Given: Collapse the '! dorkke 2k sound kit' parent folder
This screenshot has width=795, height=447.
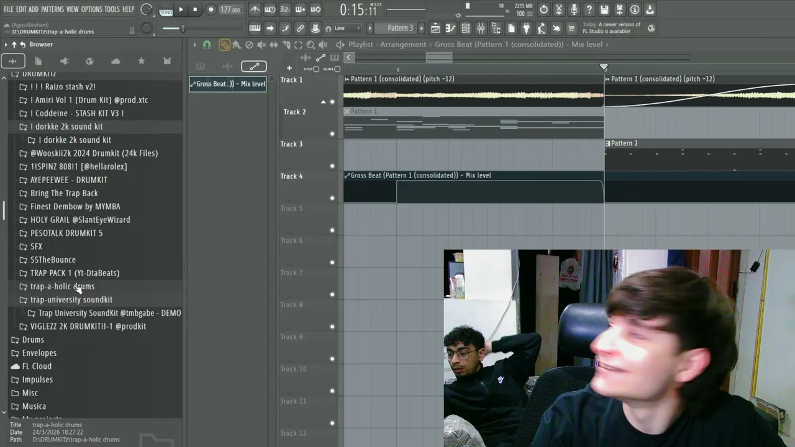Looking at the screenshot, I should coord(66,127).
